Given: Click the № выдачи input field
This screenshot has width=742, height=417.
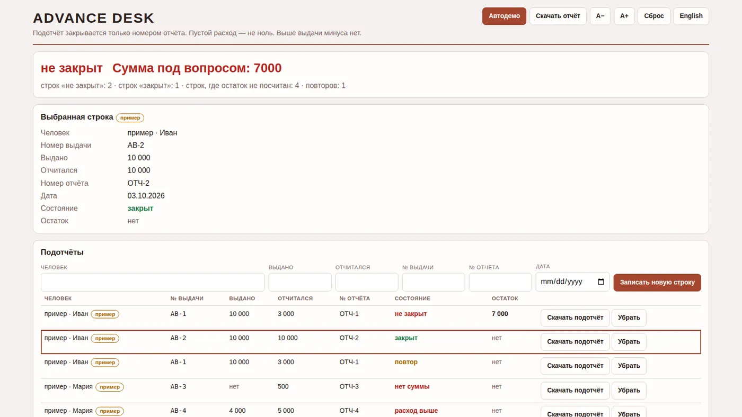Looking at the screenshot, I should [x=434, y=282].
